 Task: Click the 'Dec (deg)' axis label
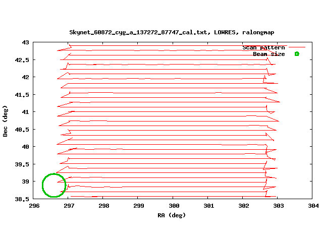[x=5, y=121]
